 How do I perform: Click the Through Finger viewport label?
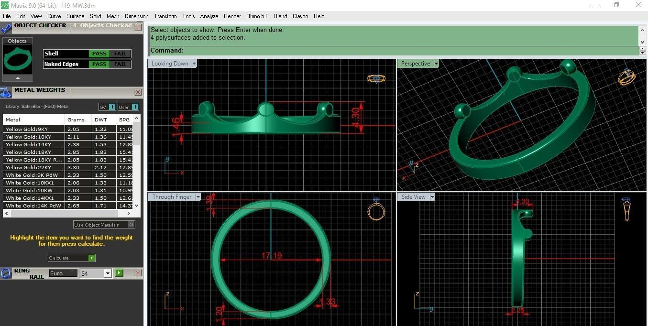[172, 197]
